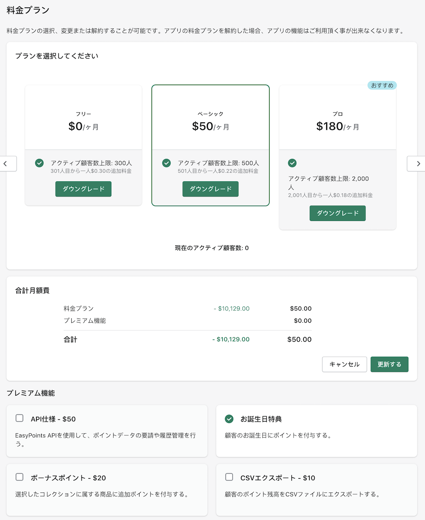This screenshot has width=425, height=520.
Task: Click the -$10,129.00 discount amount in 合計
Action: coord(232,339)
